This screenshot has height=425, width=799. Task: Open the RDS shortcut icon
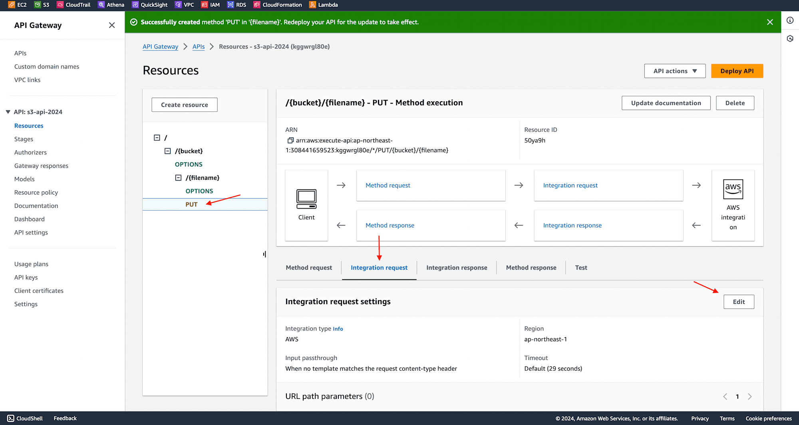(230, 5)
